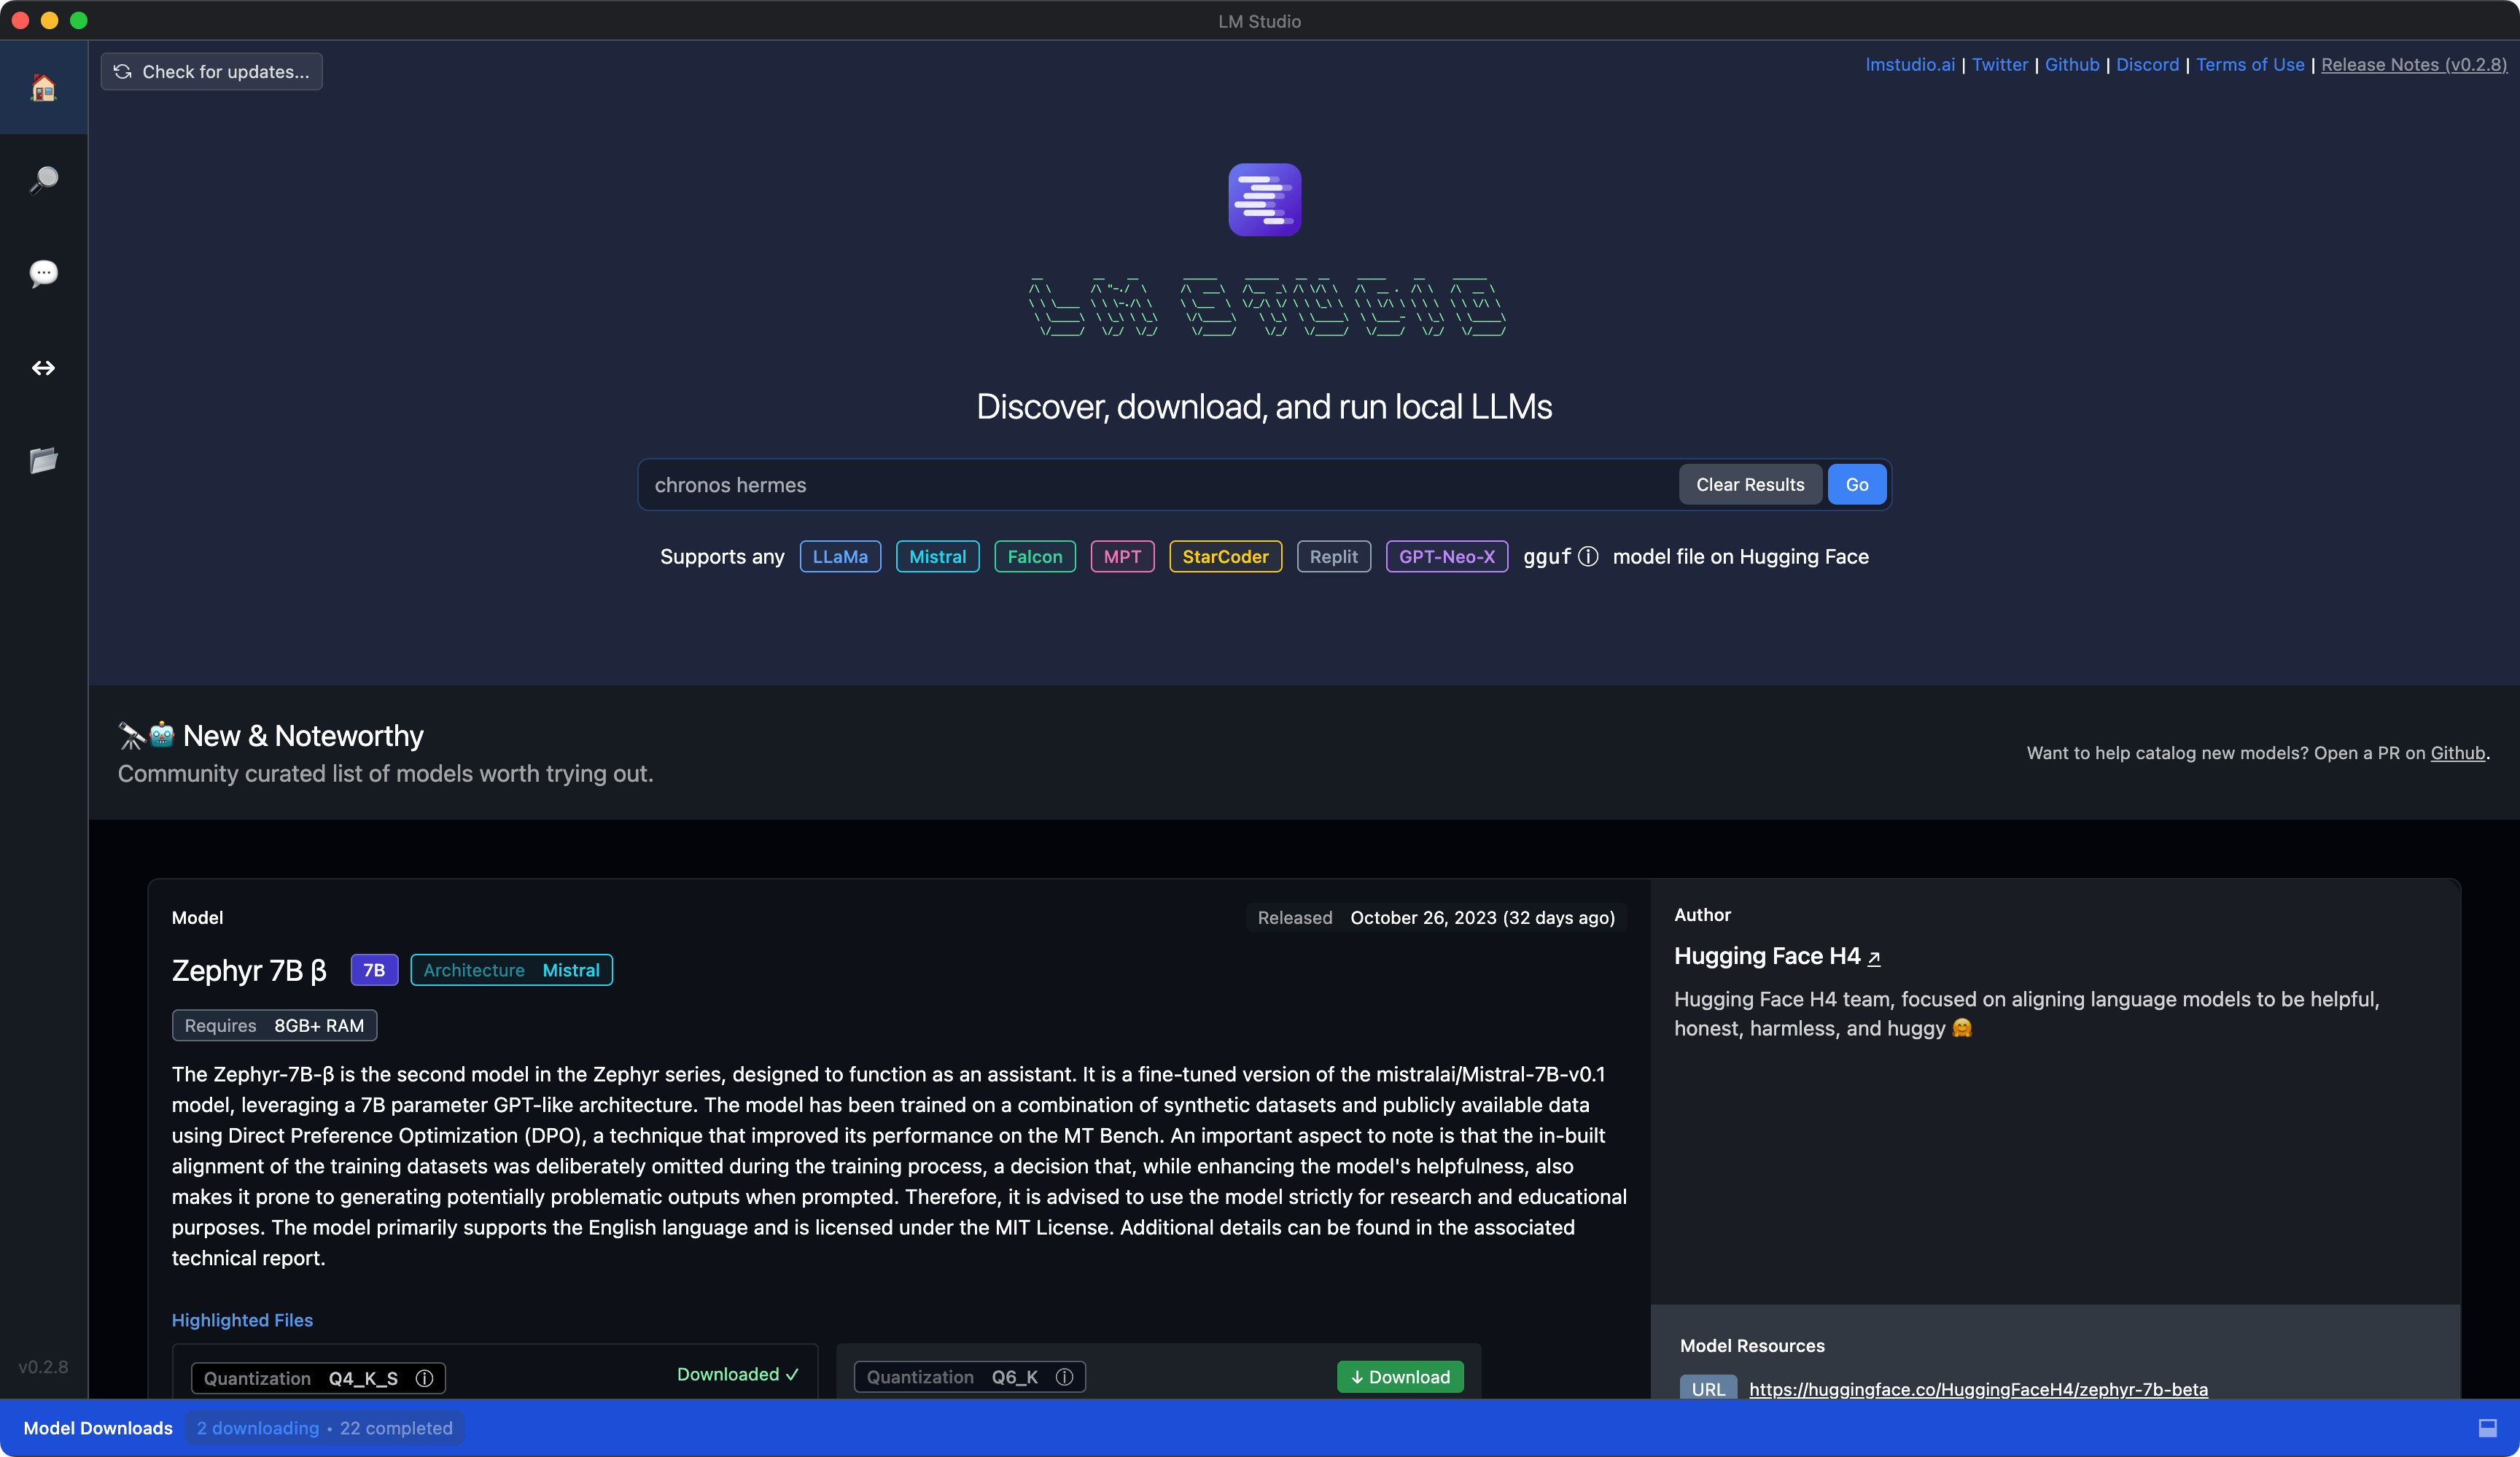Image resolution: width=2520 pixels, height=1457 pixels.
Task: Open the AI Chat speech bubble icon
Action: pyautogui.click(x=43, y=273)
